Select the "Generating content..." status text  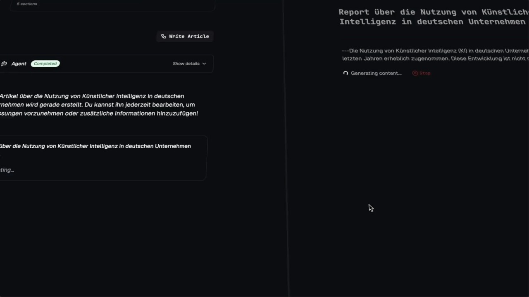[376, 73]
